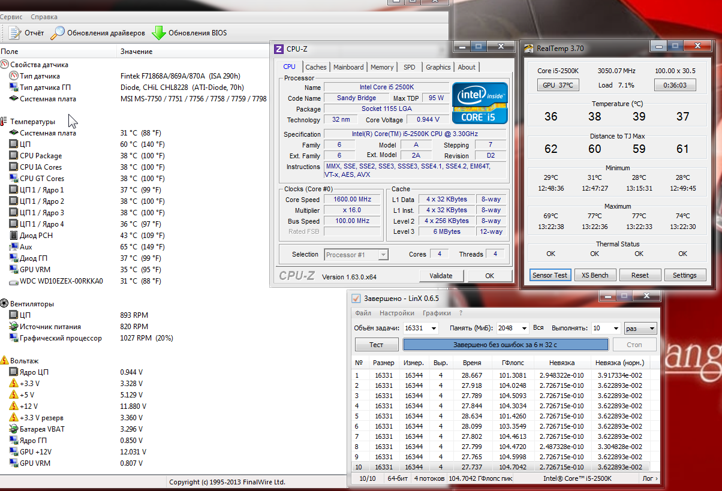Click the CPU GT Cores row icon
This screenshot has height=491, width=722.
[x=14, y=179]
